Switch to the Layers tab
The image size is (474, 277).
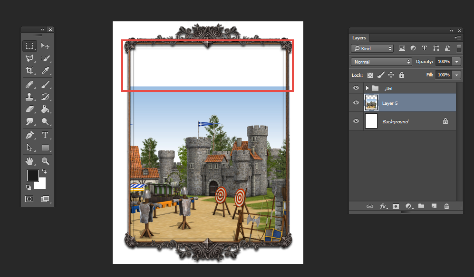[x=359, y=38]
